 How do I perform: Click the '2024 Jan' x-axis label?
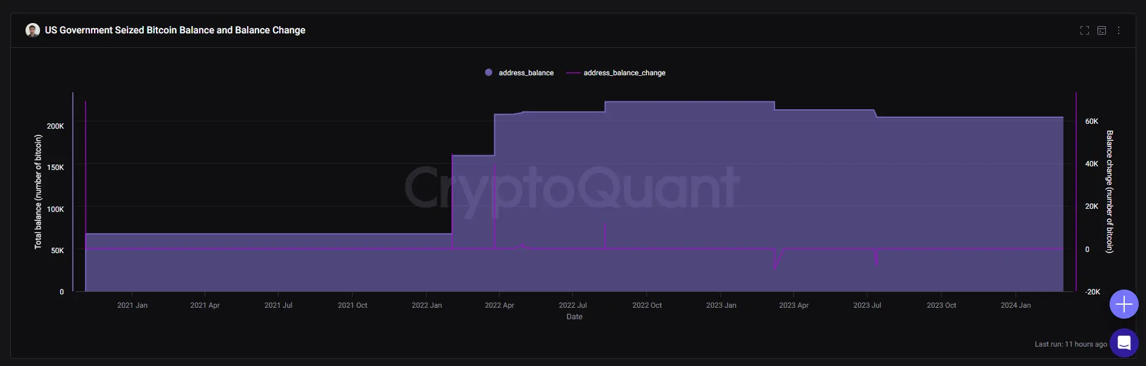click(1015, 305)
